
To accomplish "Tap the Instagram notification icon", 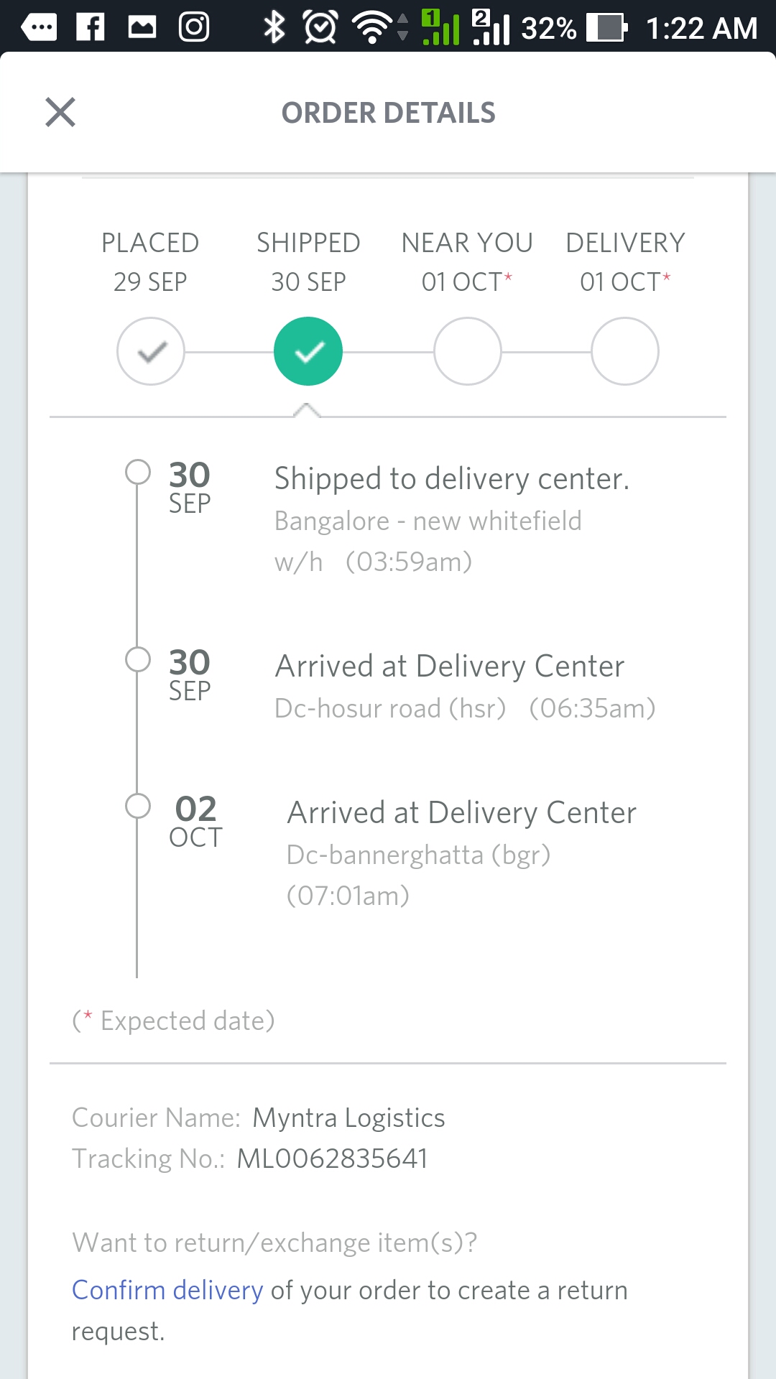I will [x=194, y=27].
